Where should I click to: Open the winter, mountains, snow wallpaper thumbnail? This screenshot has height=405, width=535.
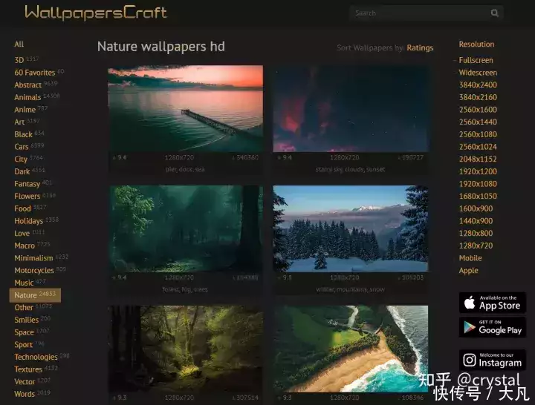(x=351, y=228)
